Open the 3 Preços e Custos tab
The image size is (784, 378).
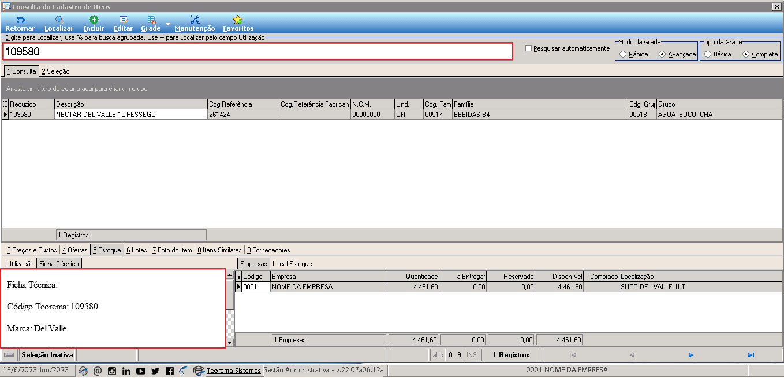(x=32, y=250)
